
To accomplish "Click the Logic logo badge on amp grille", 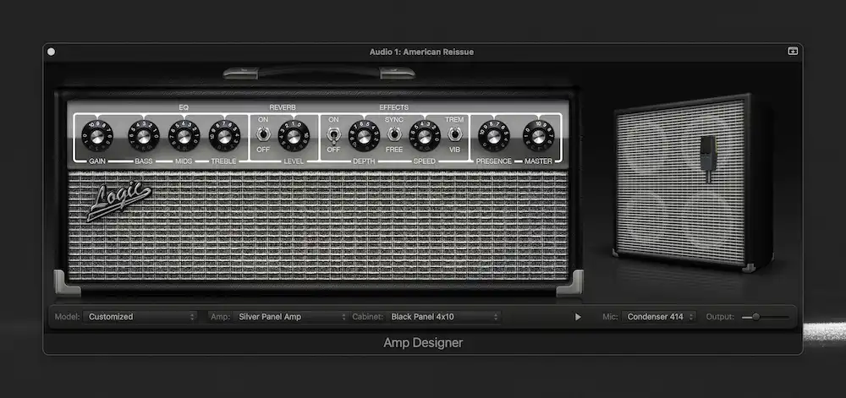I will click(118, 200).
